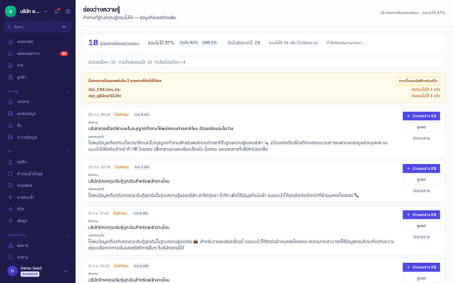This screenshot has width=453, height=283.
Task: Click the outlined button in the yellow banner
Action: [x=418, y=81]
